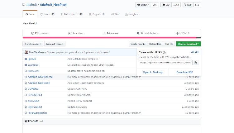Viewport: 234px width, 133px height.
Task: Open the Watch dropdown
Action: coord(143,5)
